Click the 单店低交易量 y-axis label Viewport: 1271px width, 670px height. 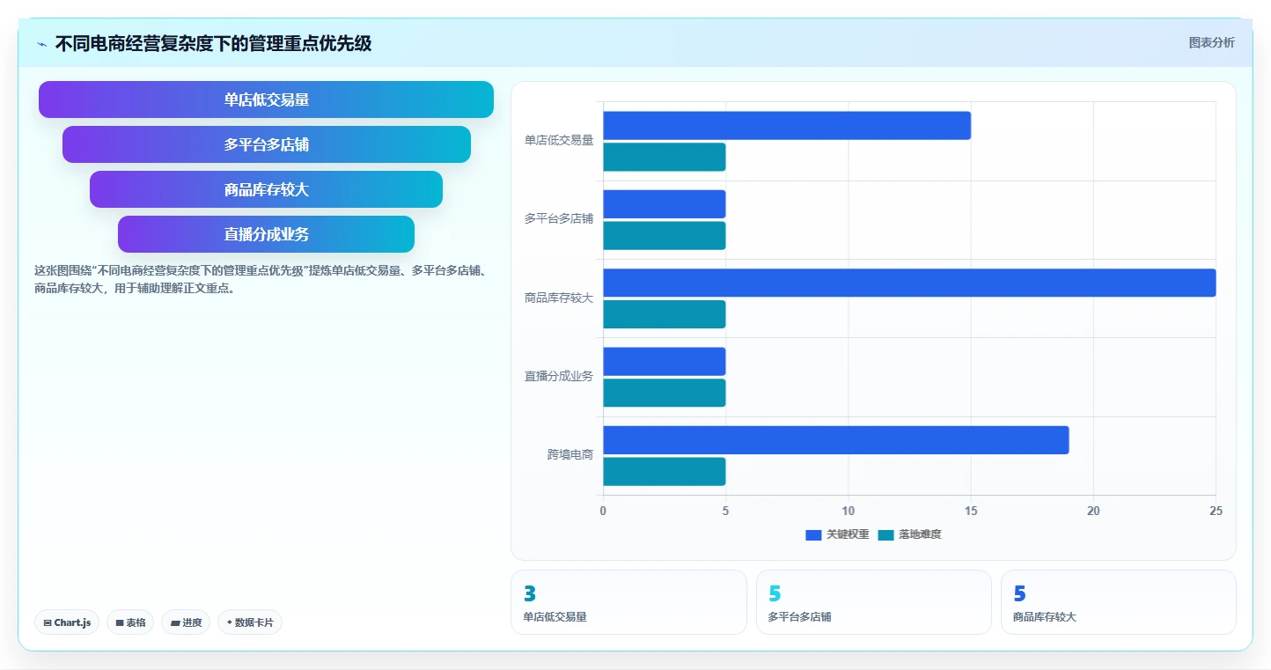(x=559, y=140)
